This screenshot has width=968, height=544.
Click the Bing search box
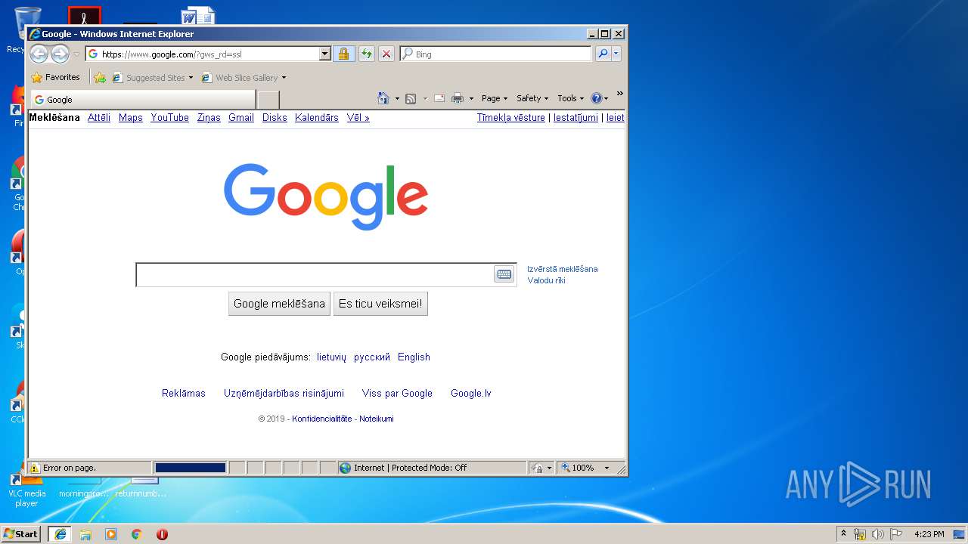[x=496, y=54]
